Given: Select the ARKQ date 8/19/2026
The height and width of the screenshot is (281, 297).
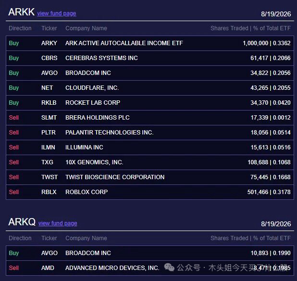Looking at the screenshot, I should pyautogui.click(x=276, y=224).
